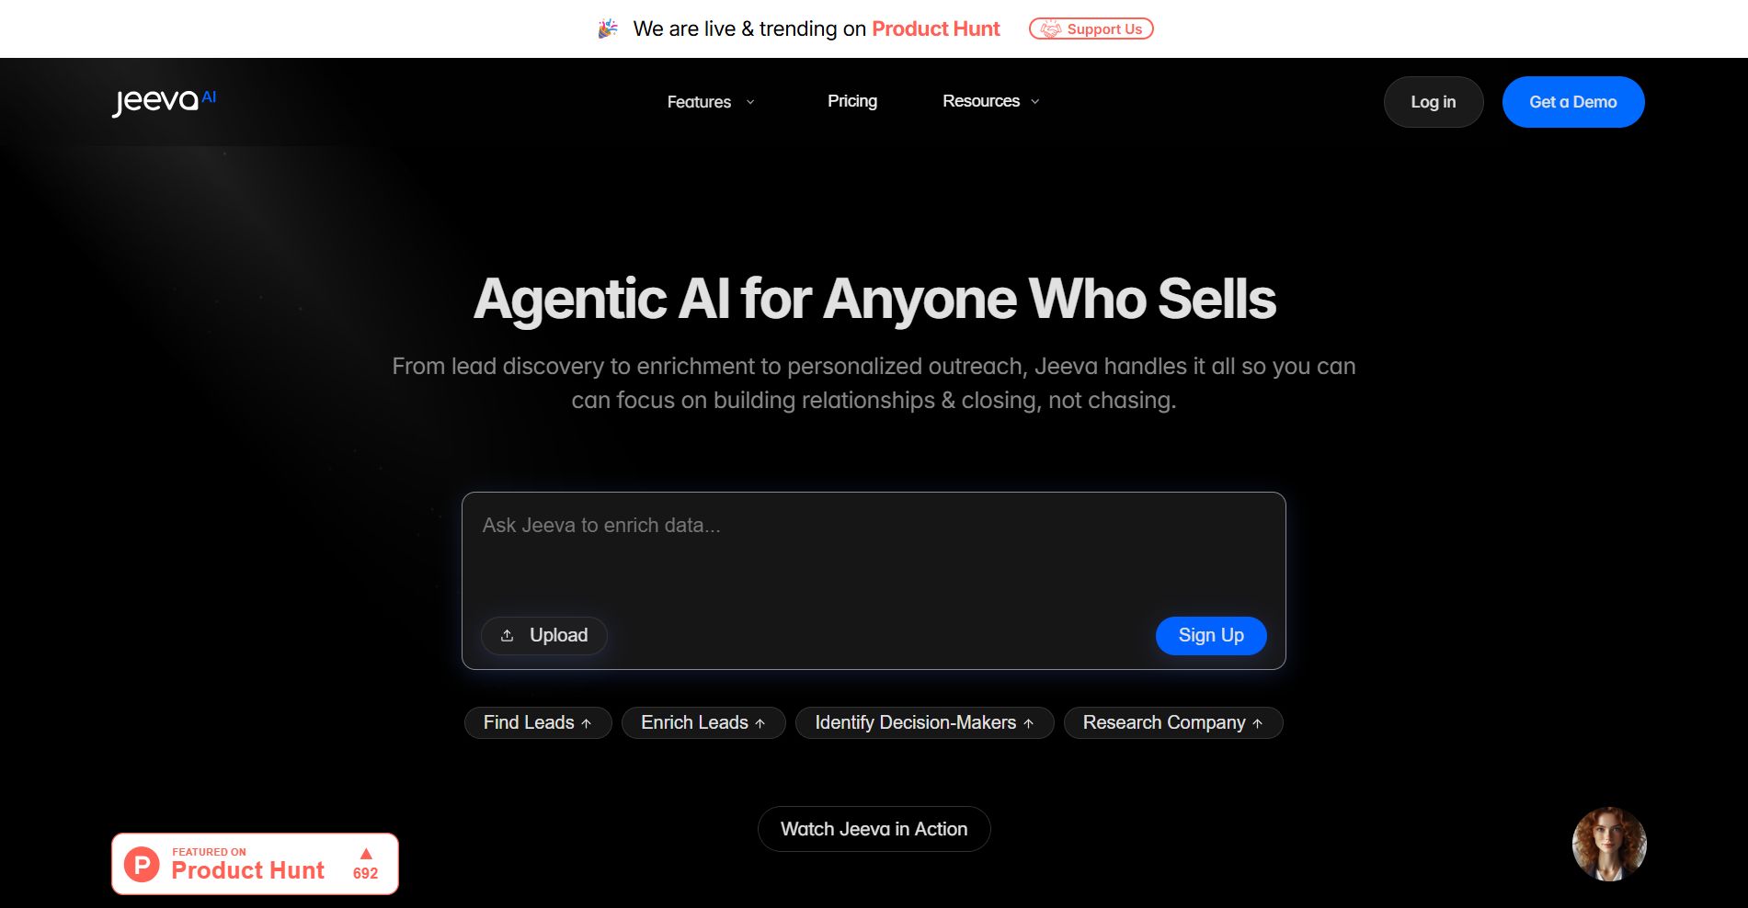Click the blue Sign Up button
Image resolution: width=1748 pixels, height=908 pixels.
click(x=1211, y=636)
